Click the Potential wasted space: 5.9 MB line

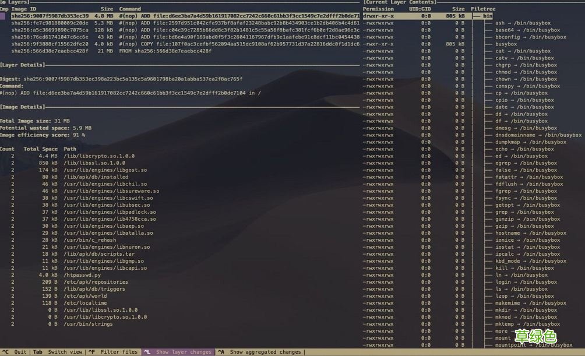pos(45,128)
